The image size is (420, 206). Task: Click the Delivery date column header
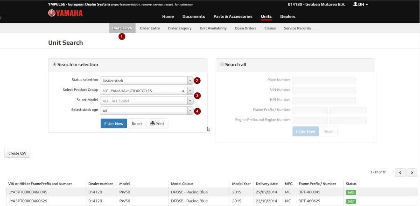pyautogui.click(x=267, y=184)
